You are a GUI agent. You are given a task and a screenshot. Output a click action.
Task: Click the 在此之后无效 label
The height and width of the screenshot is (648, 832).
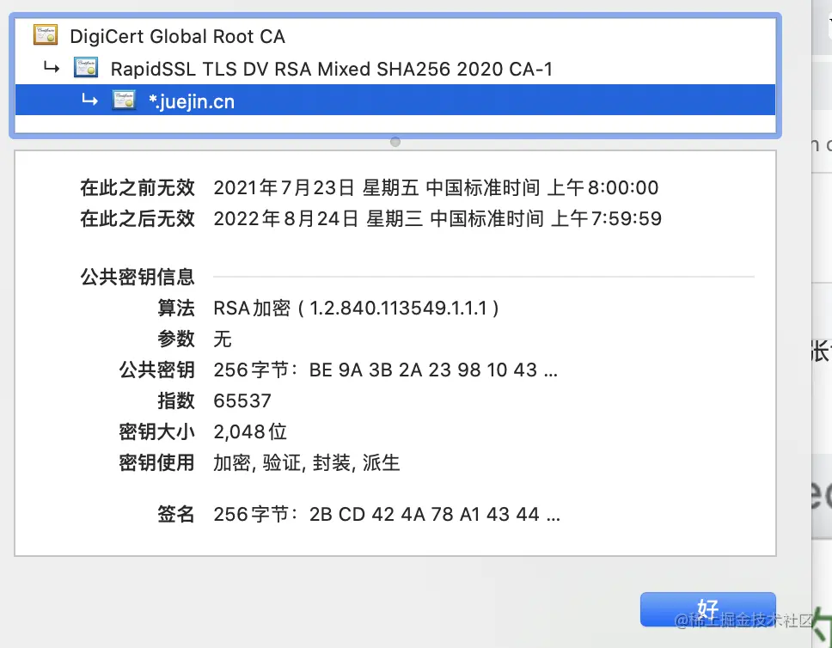pyautogui.click(x=138, y=218)
